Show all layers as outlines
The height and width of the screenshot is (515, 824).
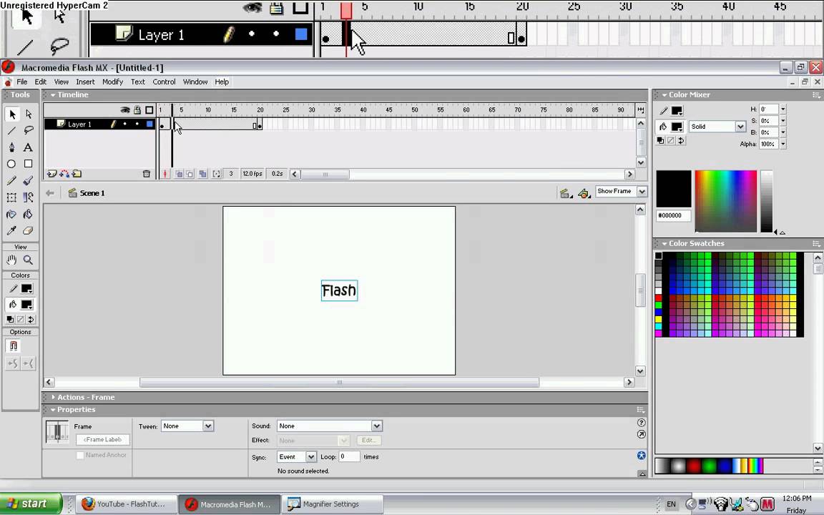click(149, 110)
